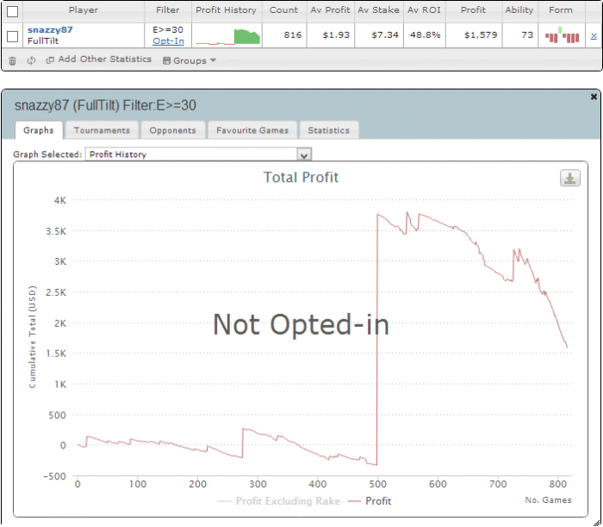The image size is (603, 527).
Task: Click the 48.8% ROI value
Action: point(426,35)
